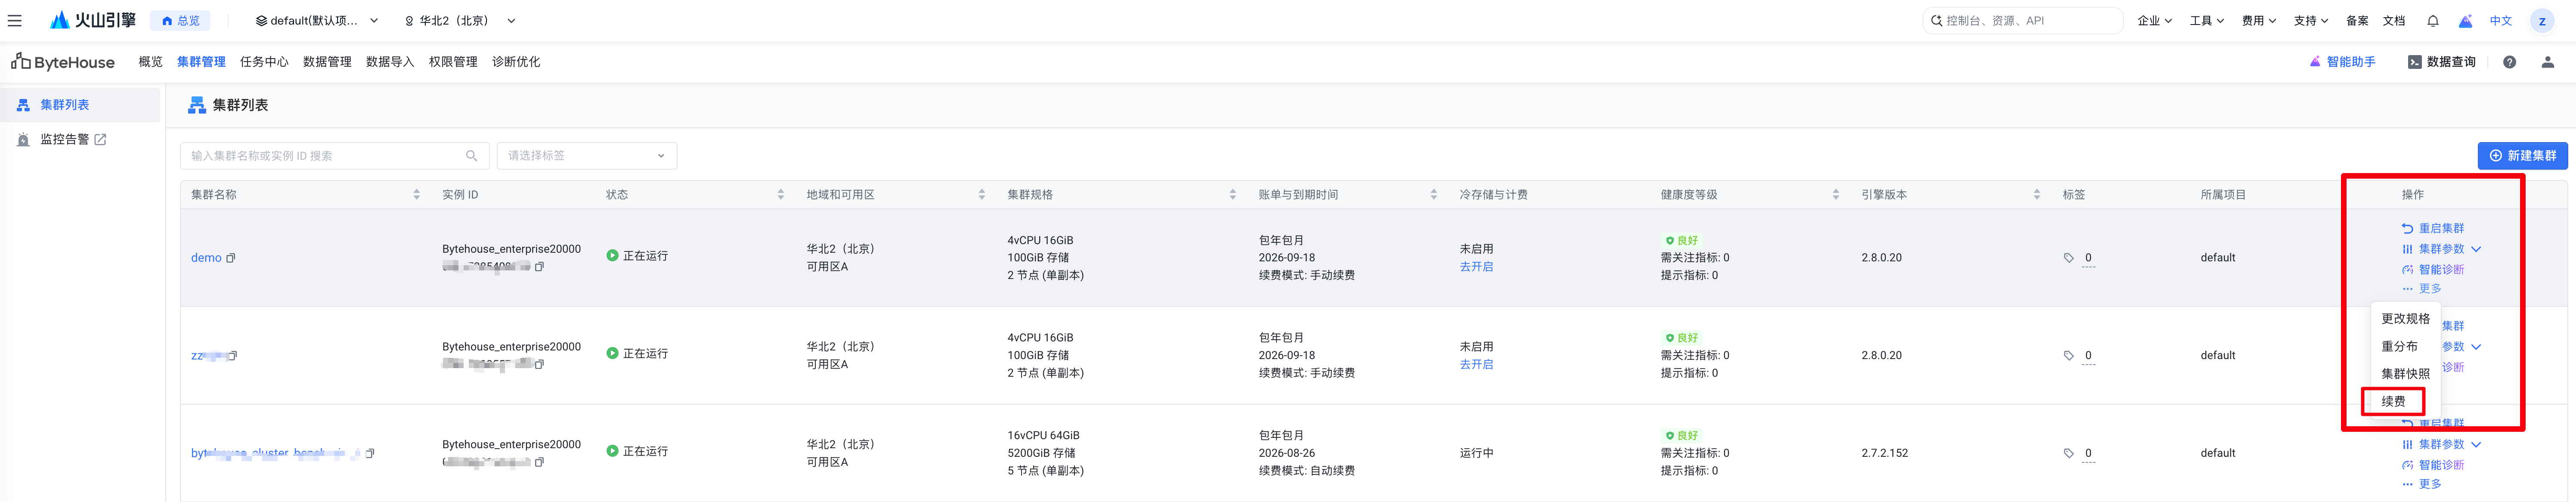Click 去开启 in the demo row
Image resolution: width=2576 pixels, height=502 pixels.
coord(1476,267)
